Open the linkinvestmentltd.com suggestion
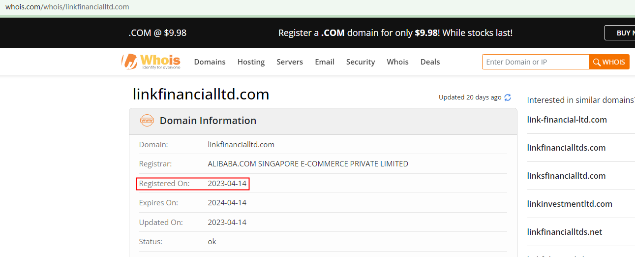 pos(570,204)
